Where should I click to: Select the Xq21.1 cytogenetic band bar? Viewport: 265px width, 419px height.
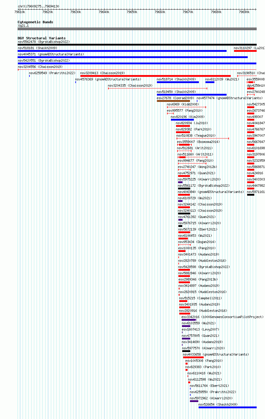[x=137, y=29]
